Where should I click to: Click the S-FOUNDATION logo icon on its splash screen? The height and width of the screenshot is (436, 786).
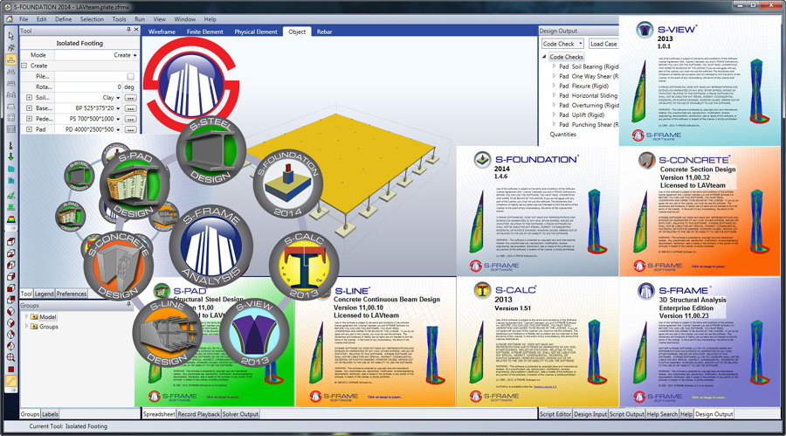(x=482, y=160)
